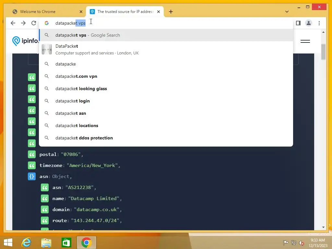Select the trusted source for IP tab
Screen dimensions: 332x249
point(125,12)
